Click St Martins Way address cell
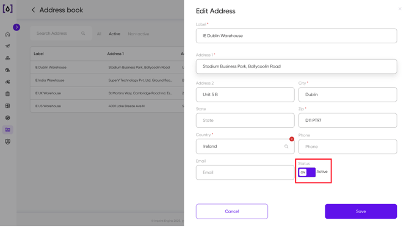Image resolution: width=409 pixels, height=229 pixels. 140,93
